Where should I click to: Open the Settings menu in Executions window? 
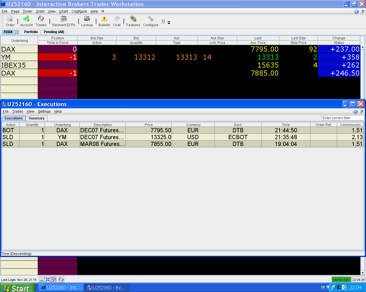(44, 111)
